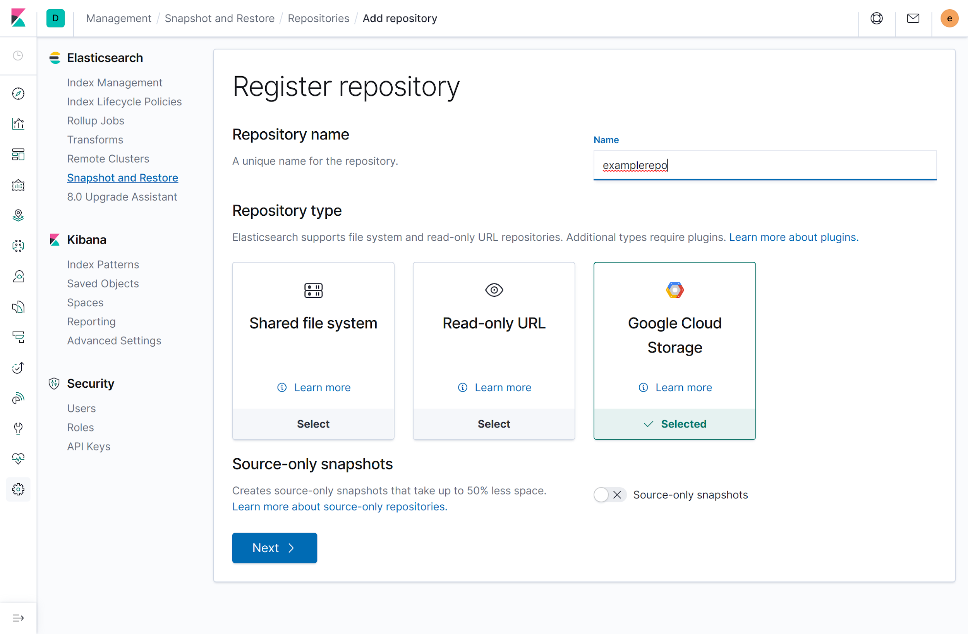Click Snapshot and Restore breadcrumb link
Viewport: 968px width, 634px height.
[x=219, y=18]
